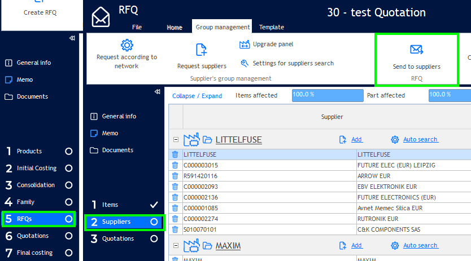Open the MAXIM group title link
471x261 pixels.
[228, 246]
